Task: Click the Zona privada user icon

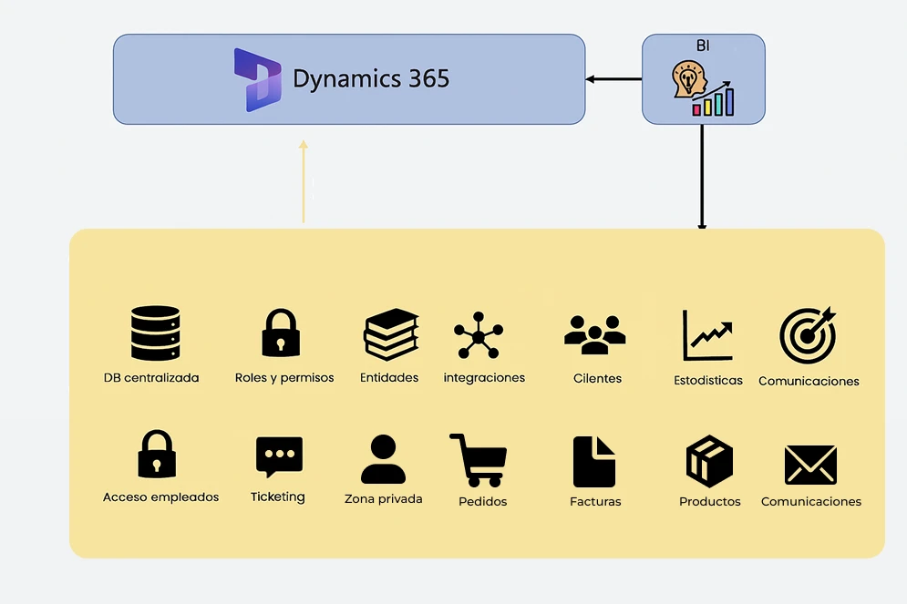Action: click(383, 459)
